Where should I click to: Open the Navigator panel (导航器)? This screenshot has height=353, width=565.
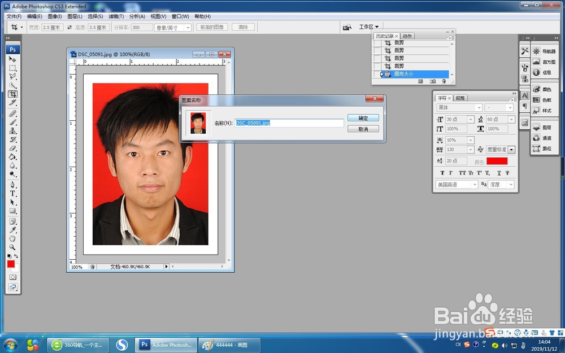[x=545, y=51]
